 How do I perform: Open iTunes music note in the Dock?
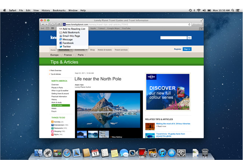pyautogui.click(x=162, y=153)
